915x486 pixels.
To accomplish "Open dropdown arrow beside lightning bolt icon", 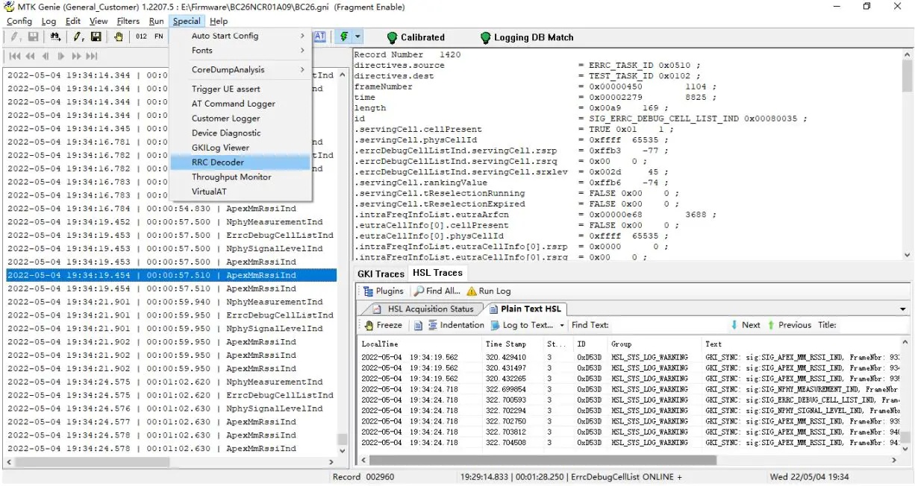I will click(358, 37).
